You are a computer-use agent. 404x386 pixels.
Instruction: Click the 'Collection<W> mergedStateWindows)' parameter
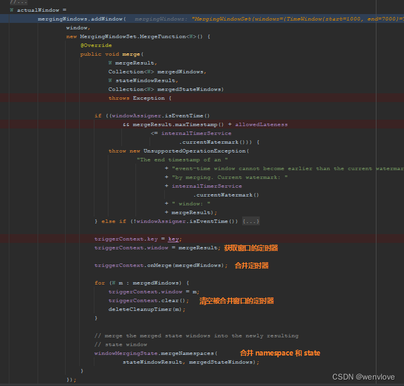click(x=166, y=89)
